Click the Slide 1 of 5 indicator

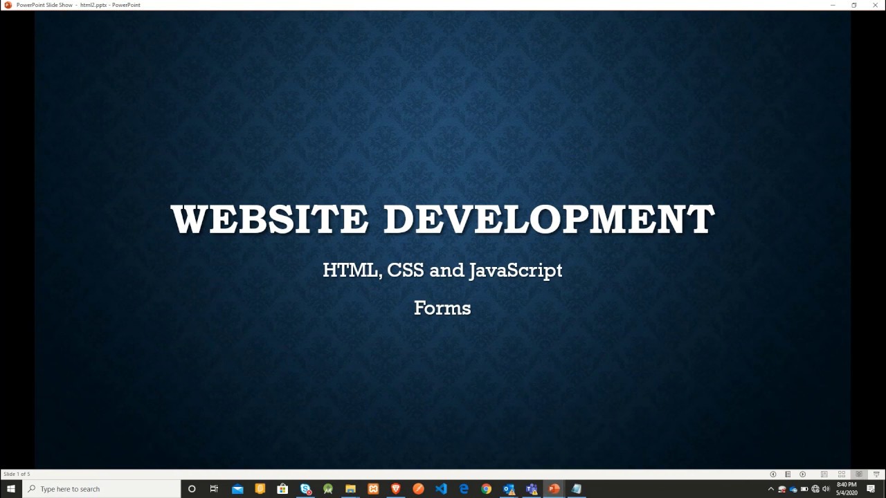(x=17, y=474)
